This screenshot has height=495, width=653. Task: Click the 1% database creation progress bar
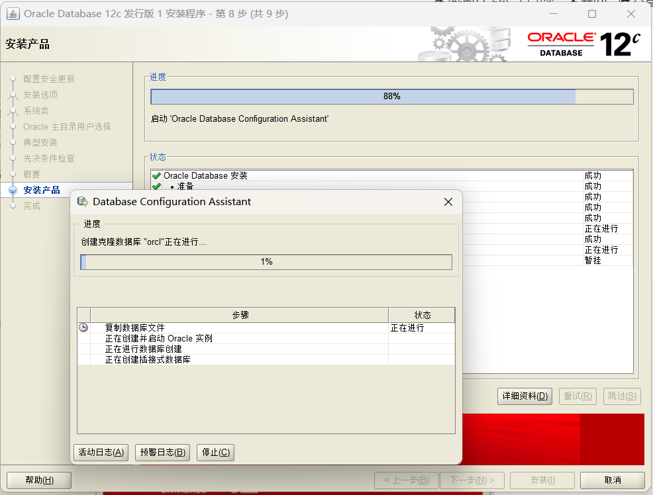(266, 262)
